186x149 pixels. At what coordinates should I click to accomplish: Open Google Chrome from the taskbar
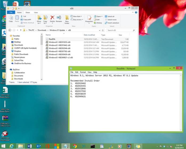click(x=75, y=146)
